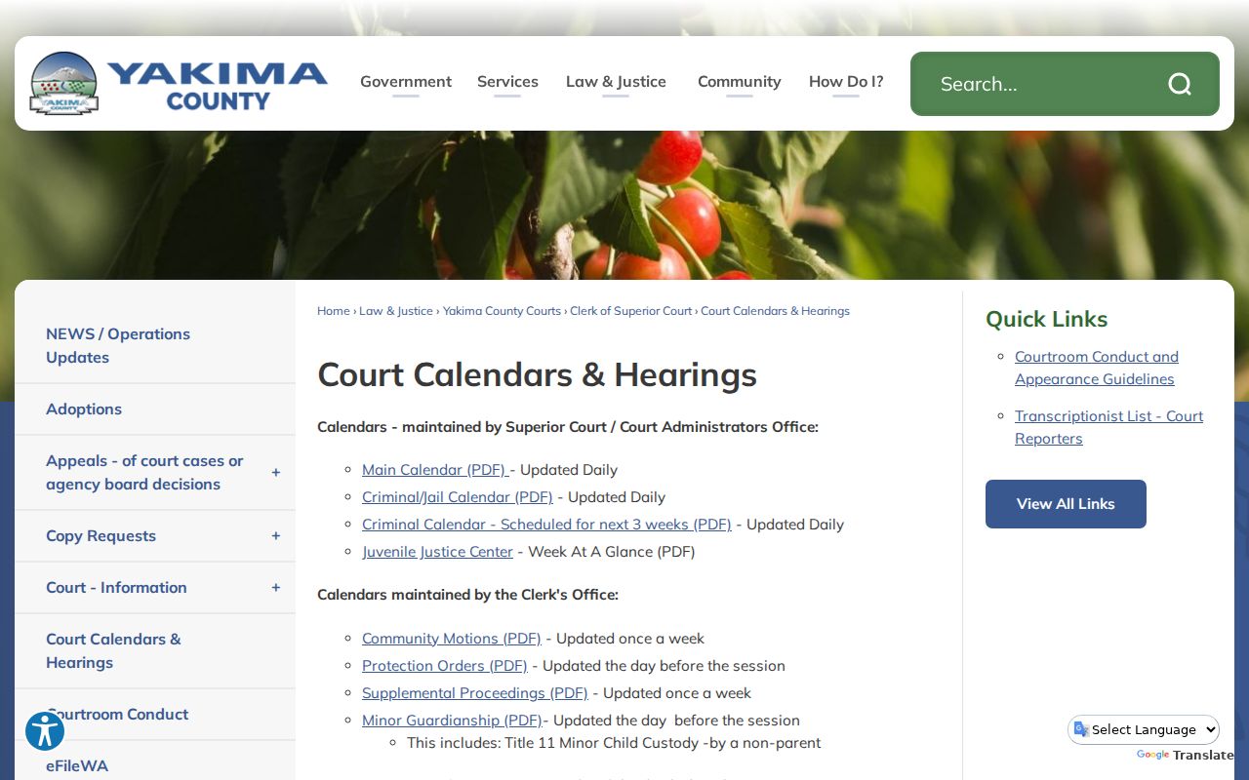Expand the Copy Requests submenu
The height and width of the screenshot is (780, 1249).
[x=276, y=536]
